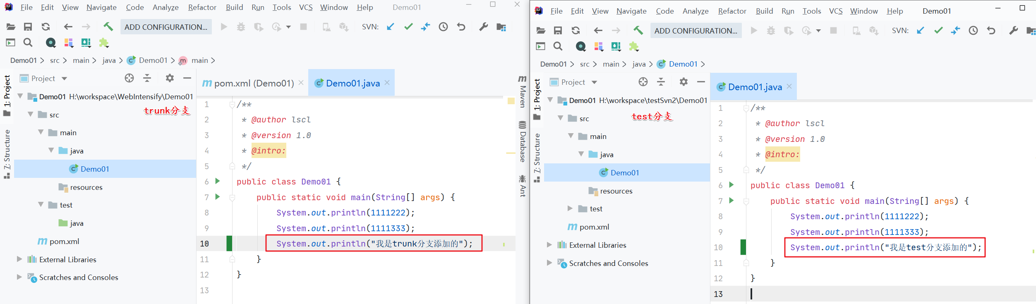Open Settings wrench icon in left window

point(483,27)
